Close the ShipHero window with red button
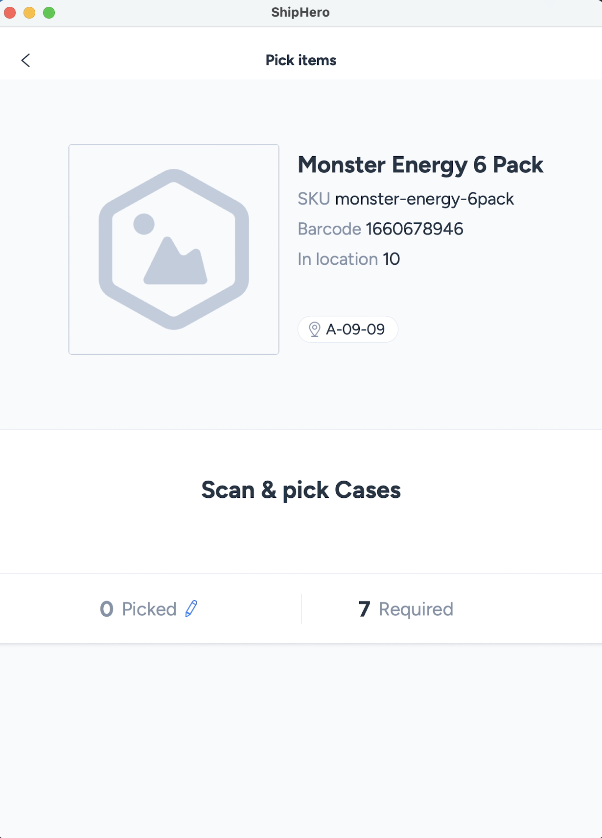602x838 pixels. pyautogui.click(x=10, y=13)
